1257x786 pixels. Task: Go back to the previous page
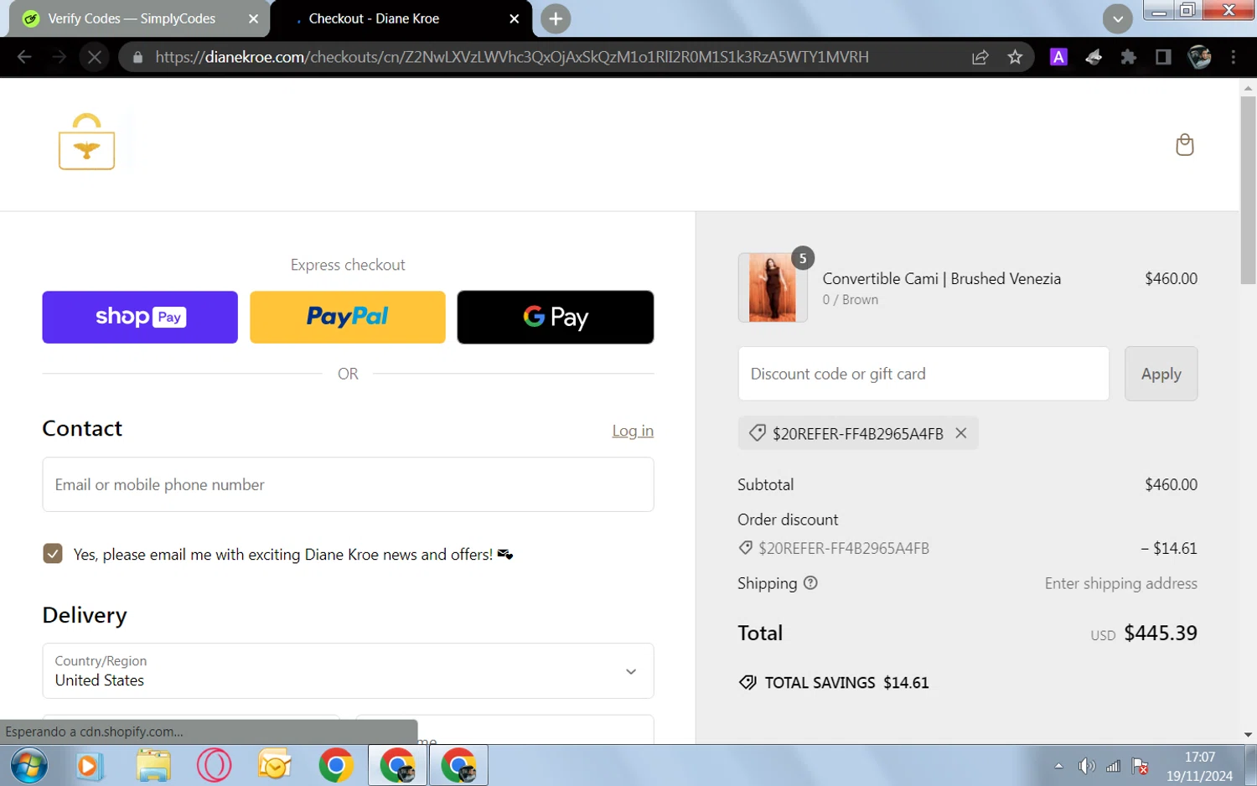coord(24,57)
